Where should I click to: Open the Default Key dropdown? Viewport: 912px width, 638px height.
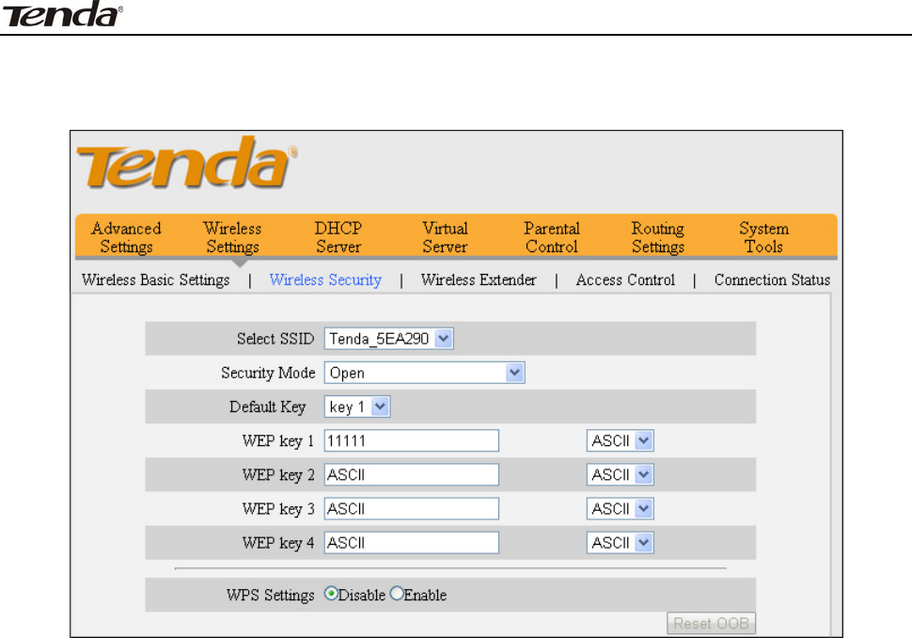pos(356,407)
